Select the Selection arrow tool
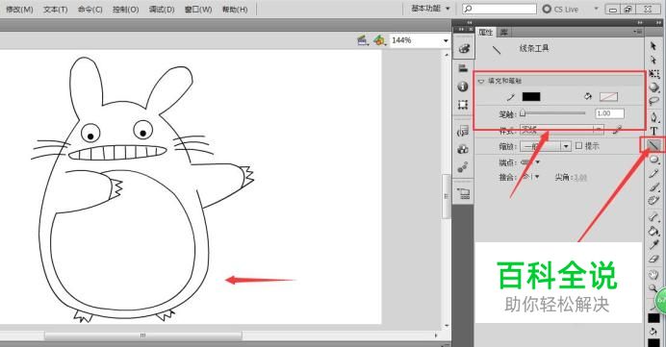 click(x=653, y=46)
